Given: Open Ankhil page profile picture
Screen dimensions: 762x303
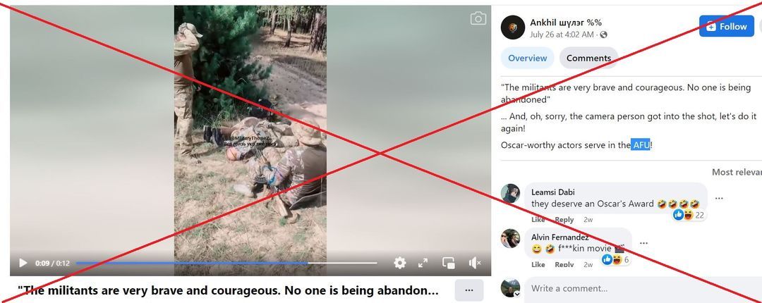Looking at the screenshot, I should (513, 27).
